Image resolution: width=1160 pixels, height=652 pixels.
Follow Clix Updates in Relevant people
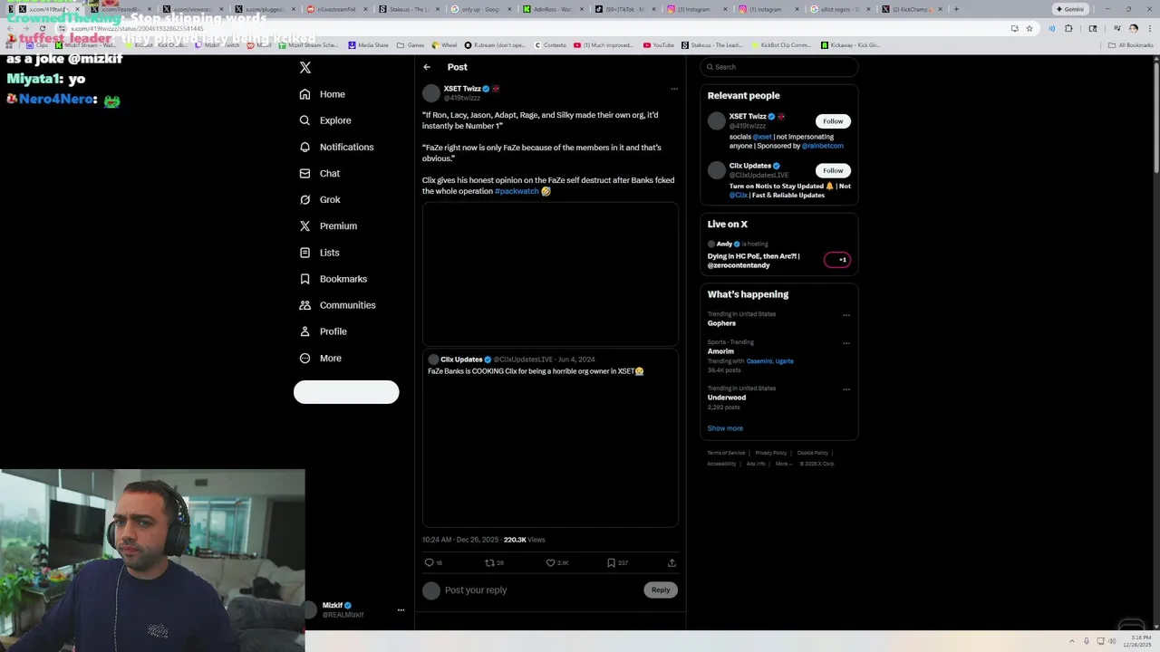833,170
